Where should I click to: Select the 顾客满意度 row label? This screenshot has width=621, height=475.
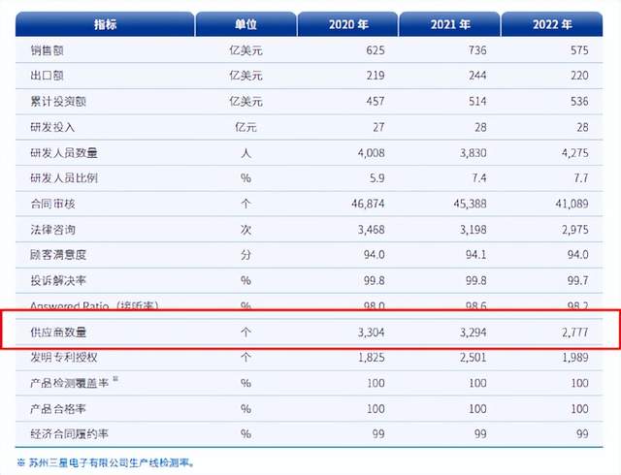click(58, 255)
